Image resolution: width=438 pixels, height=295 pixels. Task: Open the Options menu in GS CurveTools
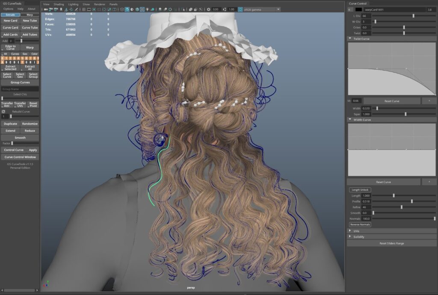point(9,9)
